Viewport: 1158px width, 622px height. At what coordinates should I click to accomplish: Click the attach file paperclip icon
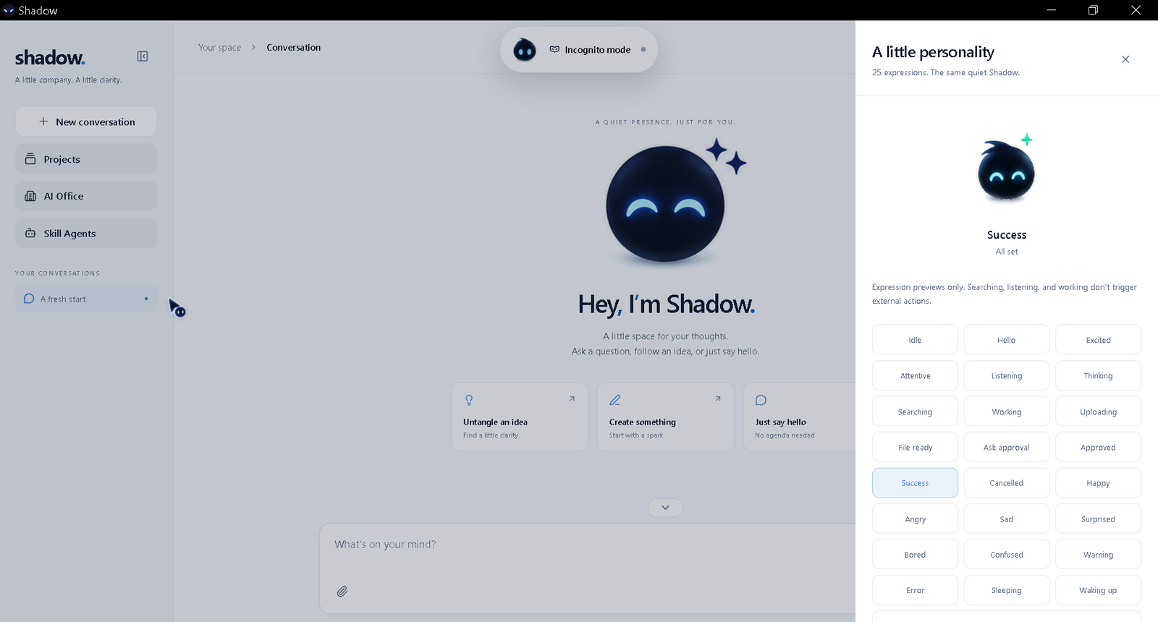342,592
